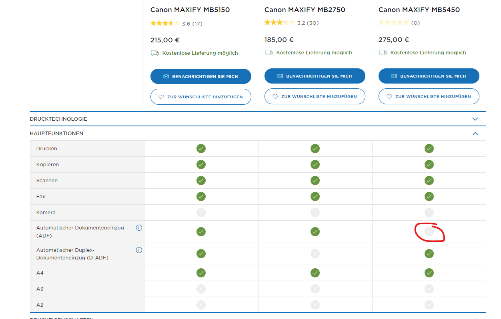
Task: Click the Drucken row label
Action: pos(47,149)
